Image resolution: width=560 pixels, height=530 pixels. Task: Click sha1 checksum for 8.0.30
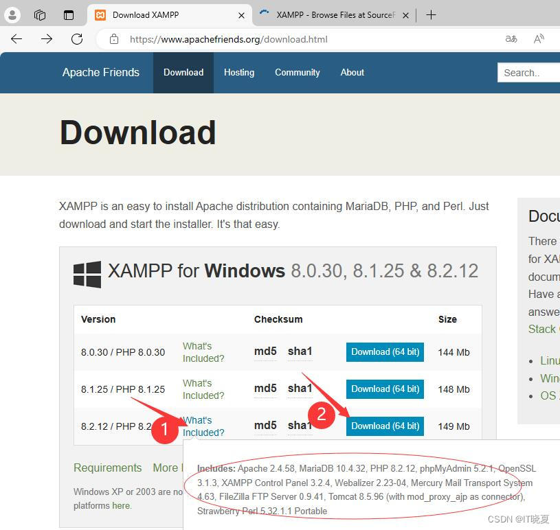point(300,352)
